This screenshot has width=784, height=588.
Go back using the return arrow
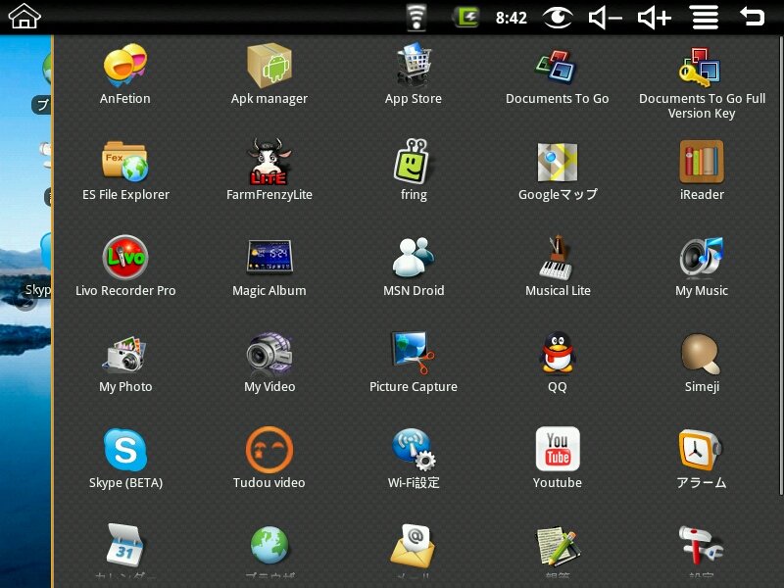(x=752, y=17)
